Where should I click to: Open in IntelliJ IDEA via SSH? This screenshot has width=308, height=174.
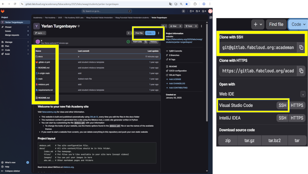tap(282, 118)
